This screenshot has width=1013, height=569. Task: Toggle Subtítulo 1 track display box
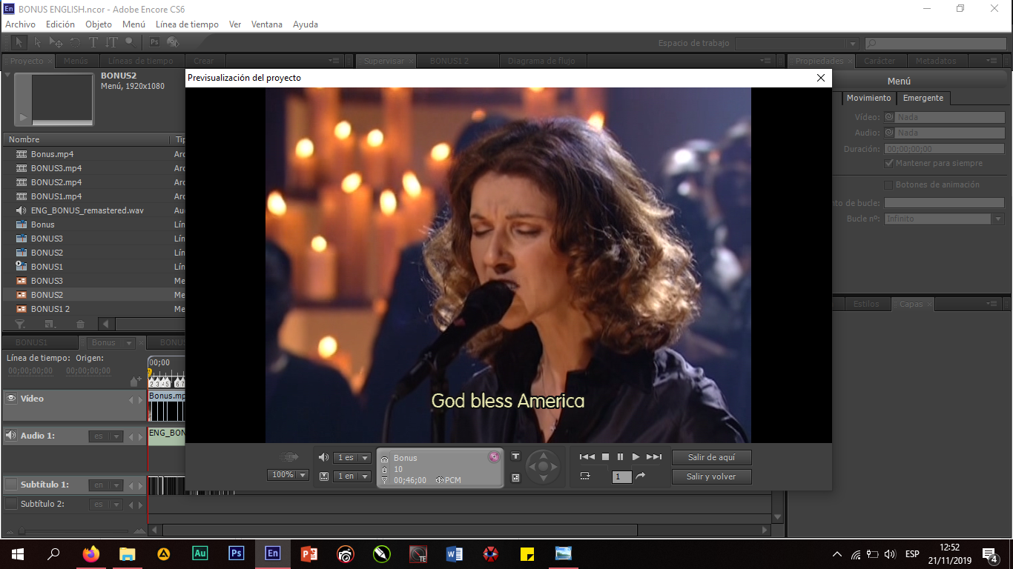point(11,485)
